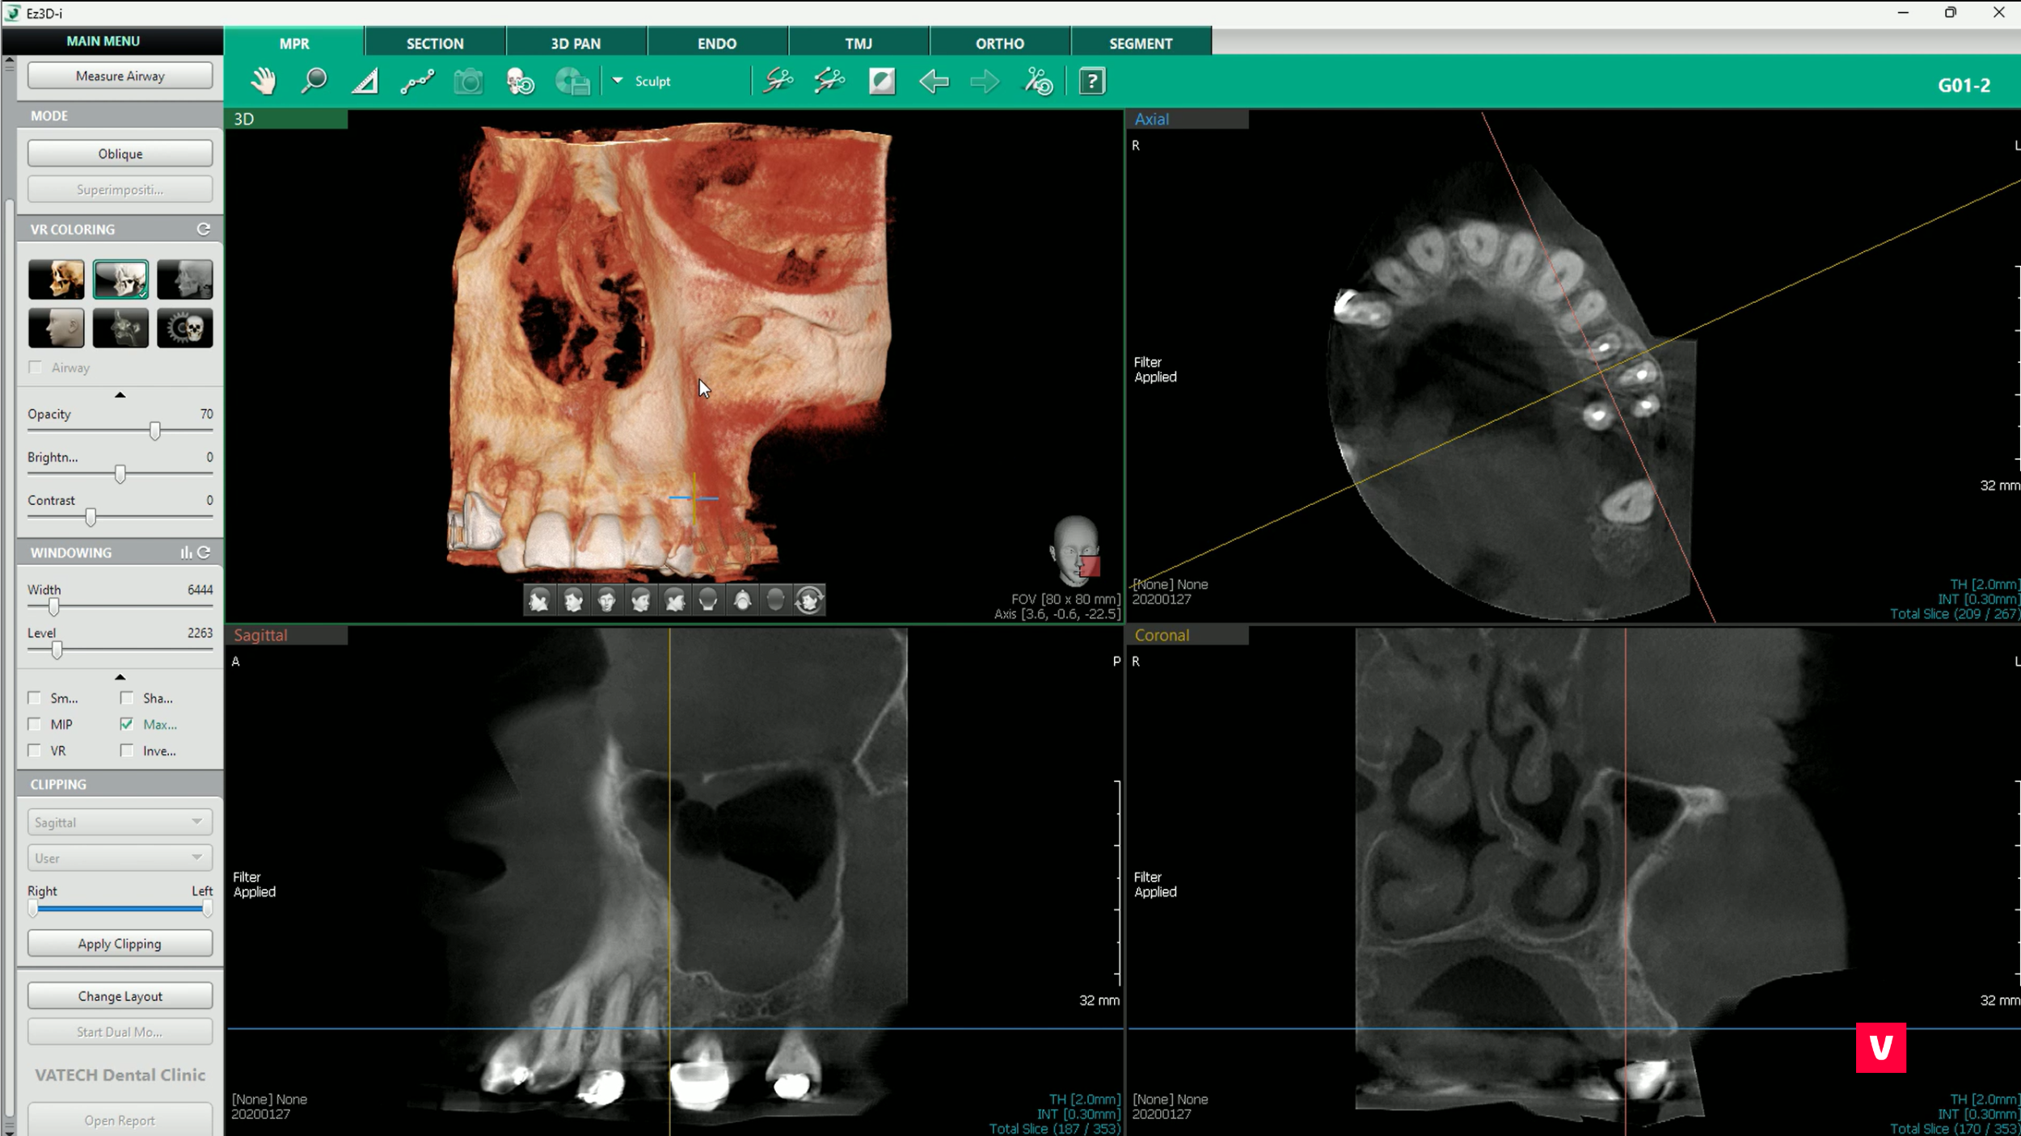2021x1136 pixels.
Task: Click the freehand sculpt scissors icon
Action: tap(778, 82)
